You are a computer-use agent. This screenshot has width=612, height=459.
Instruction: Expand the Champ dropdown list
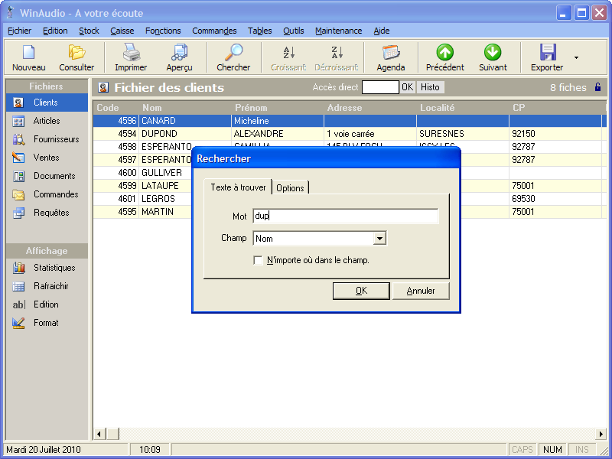(x=379, y=239)
